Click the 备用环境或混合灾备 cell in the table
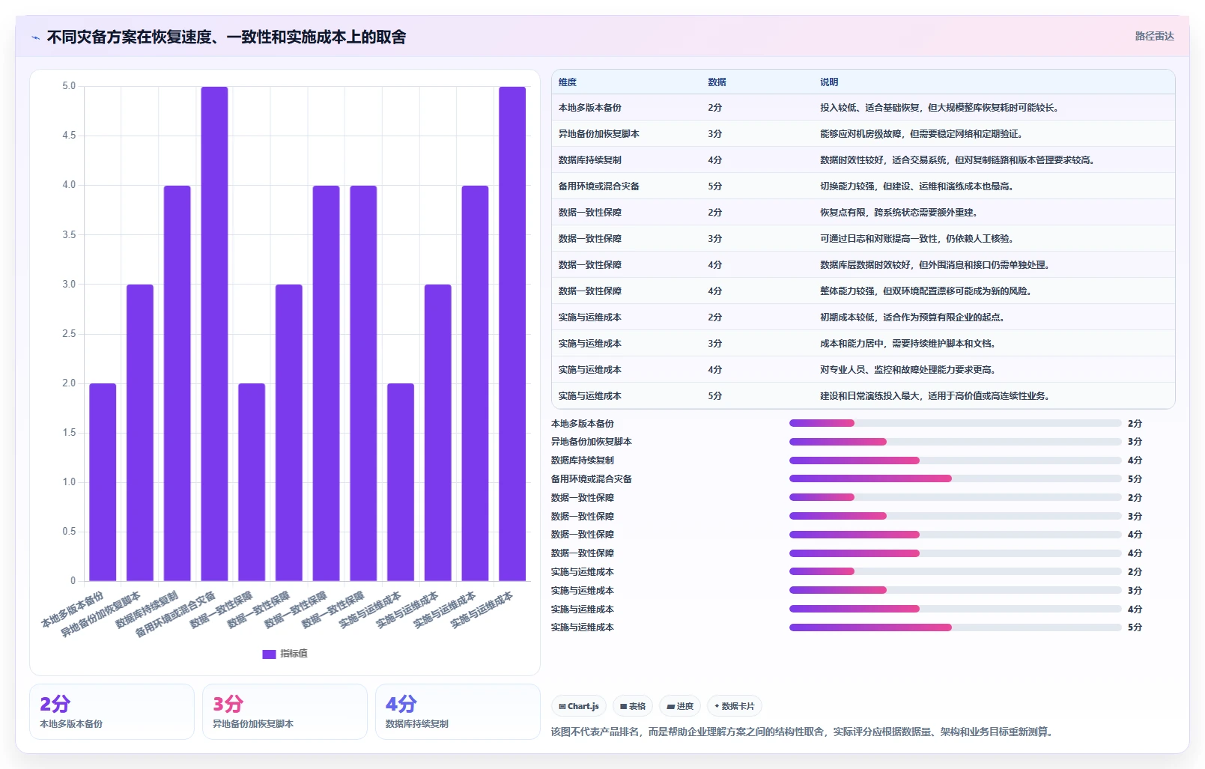Viewport: 1205px width, 769px height. pyautogui.click(x=599, y=186)
